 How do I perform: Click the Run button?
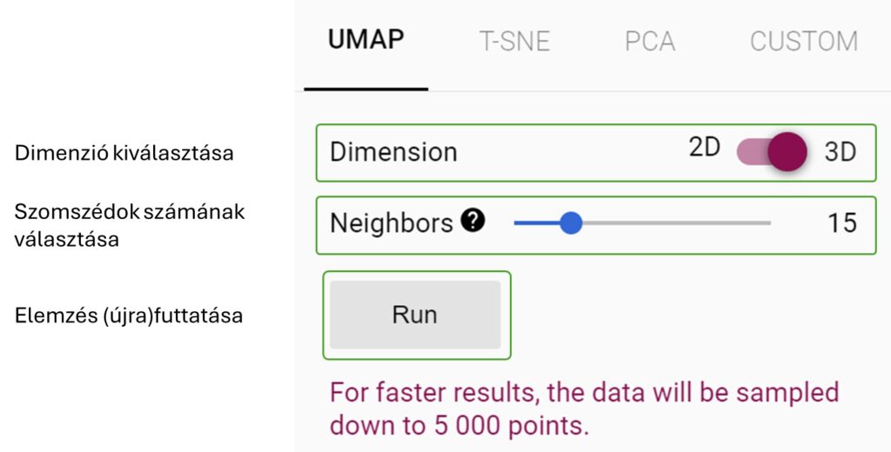[415, 315]
